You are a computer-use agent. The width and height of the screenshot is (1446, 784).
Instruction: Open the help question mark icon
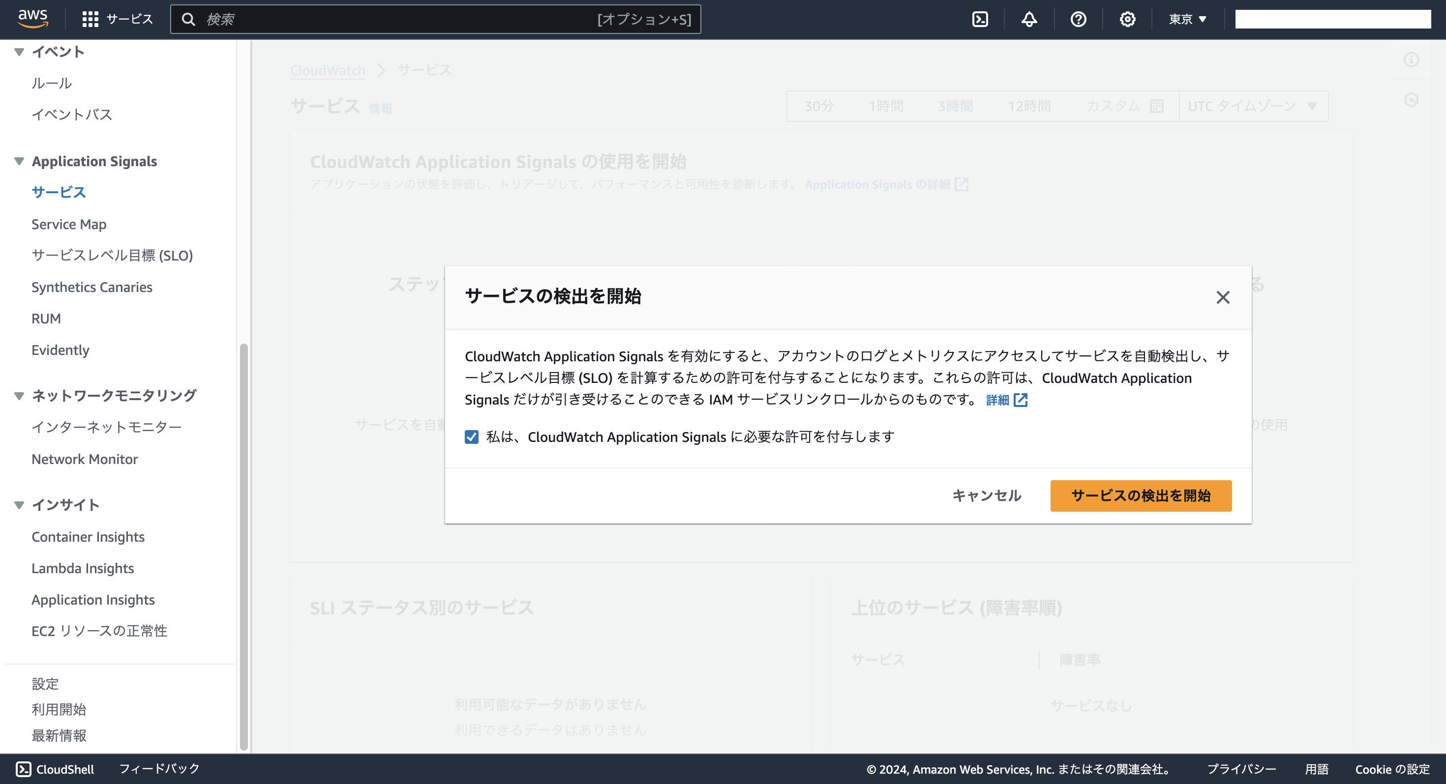point(1078,19)
